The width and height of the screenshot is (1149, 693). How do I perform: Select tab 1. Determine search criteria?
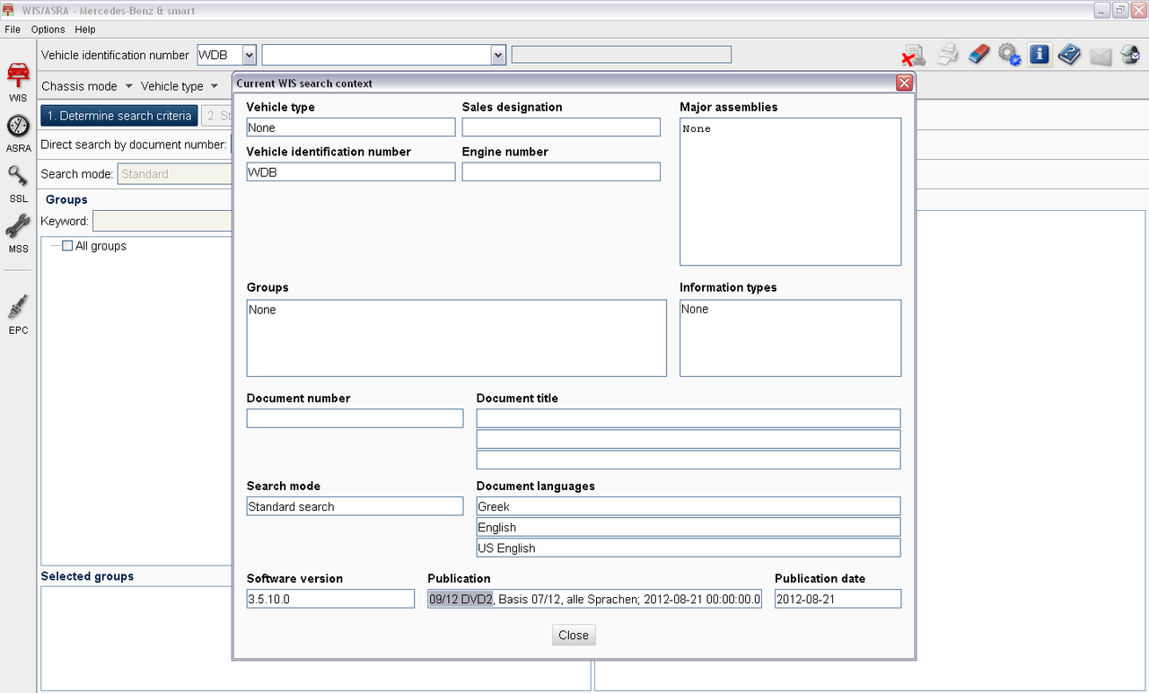pyautogui.click(x=119, y=116)
